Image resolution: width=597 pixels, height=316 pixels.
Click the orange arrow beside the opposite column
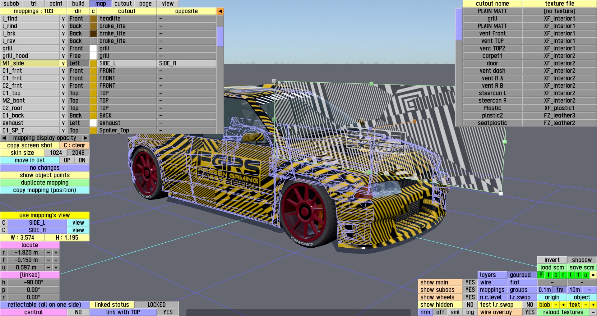(220, 11)
